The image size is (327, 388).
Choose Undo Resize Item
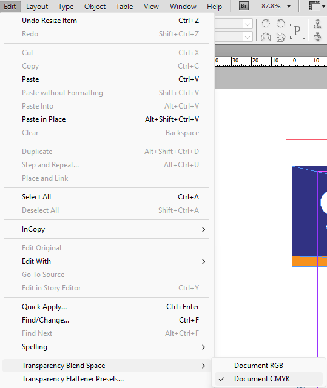107,21
